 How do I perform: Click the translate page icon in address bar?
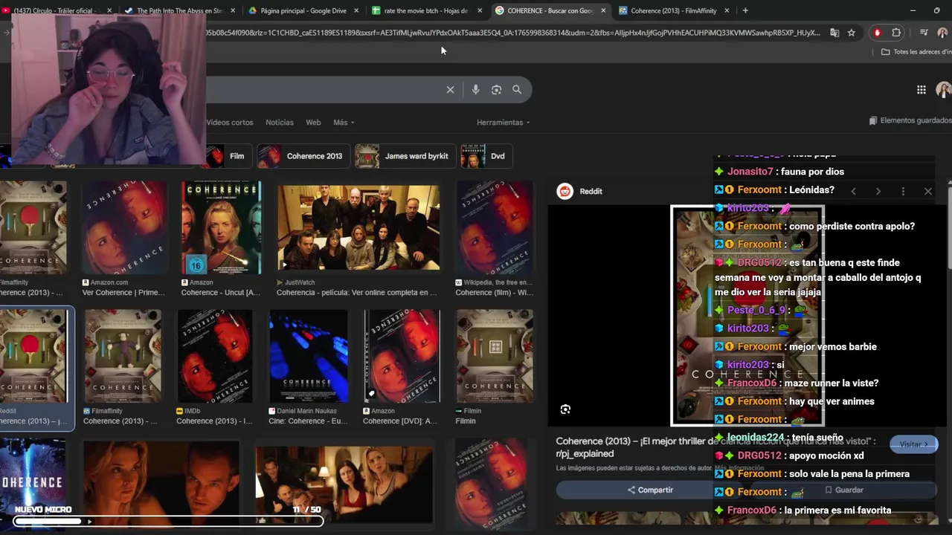(834, 33)
